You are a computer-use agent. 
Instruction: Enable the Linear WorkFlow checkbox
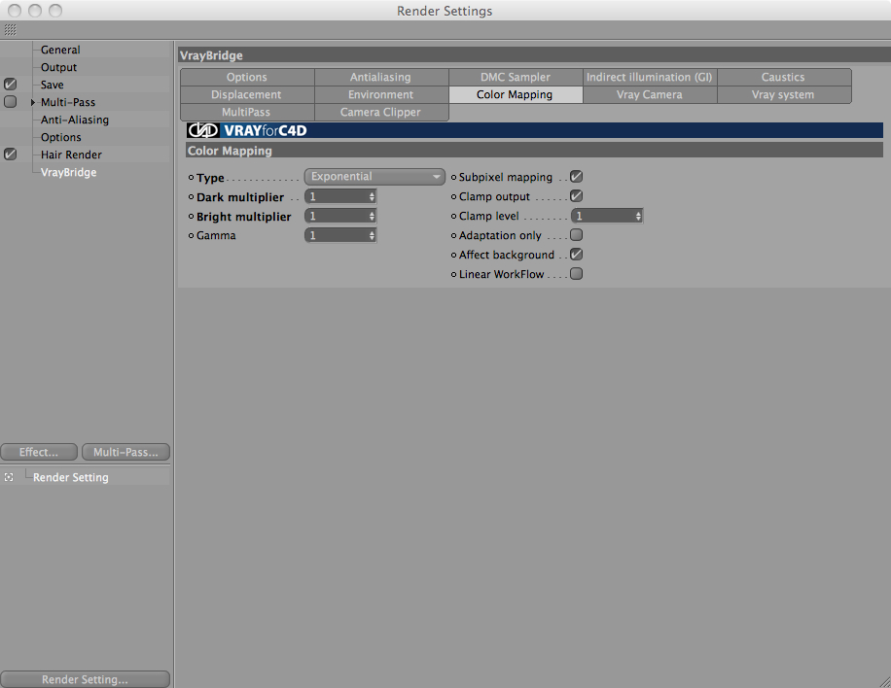[x=576, y=274]
